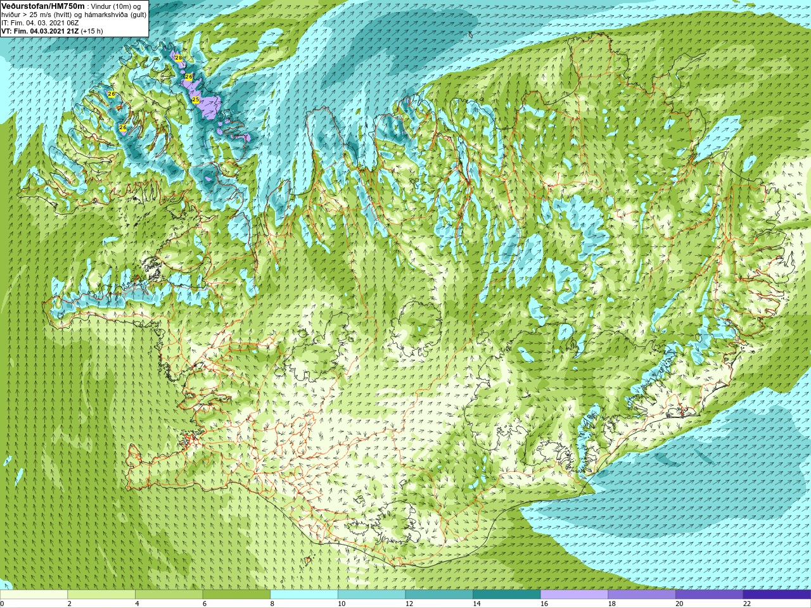Select the turquoise 10–12 legend swatch
Viewport: 811px width, 608px height.
coord(371,594)
